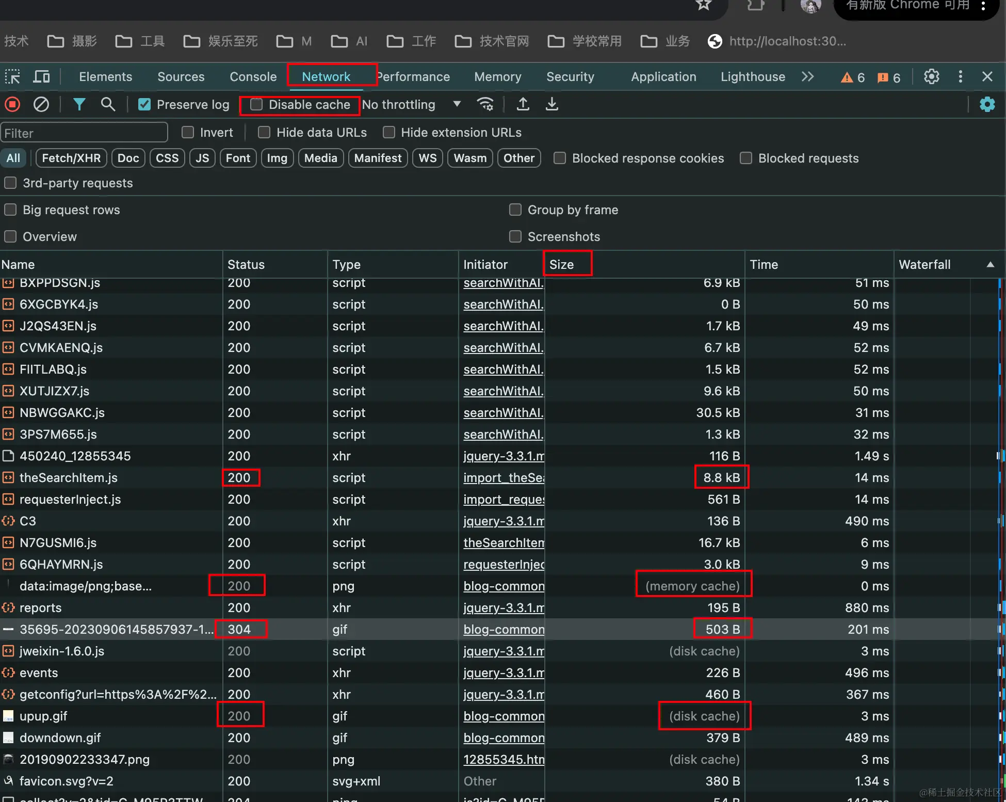Toggle the device toolbar icon
The image size is (1006, 802).
click(41, 77)
